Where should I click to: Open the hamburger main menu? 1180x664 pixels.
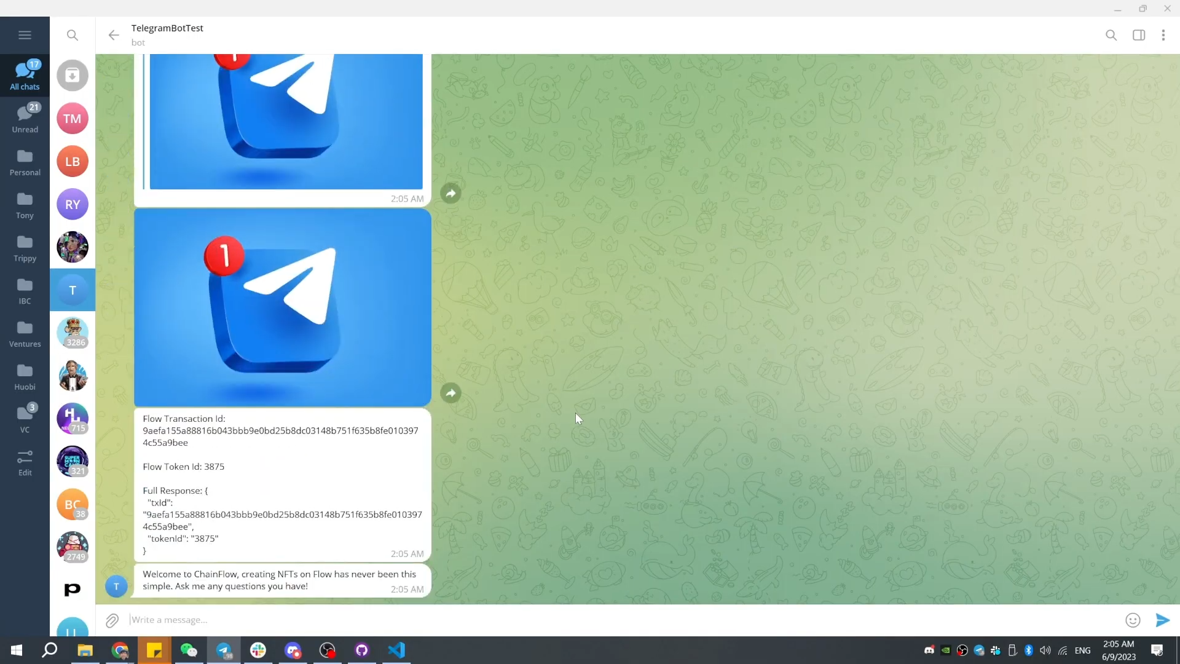click(x=25, y=35)
